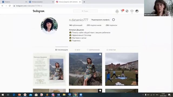The height and width of the screenshot is (97, 173).
Task: Open Microsoft Store from the taskbar
Action: [36, 95]
